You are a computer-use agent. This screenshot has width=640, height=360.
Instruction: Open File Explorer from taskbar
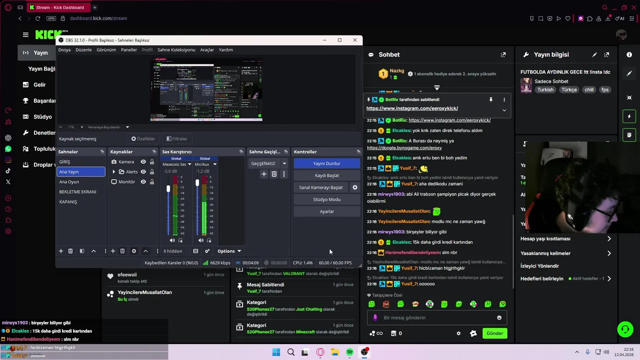tap(335, 352)
